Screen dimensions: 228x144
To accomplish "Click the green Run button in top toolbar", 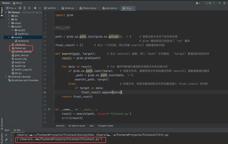I will click(x=220, y=3).
